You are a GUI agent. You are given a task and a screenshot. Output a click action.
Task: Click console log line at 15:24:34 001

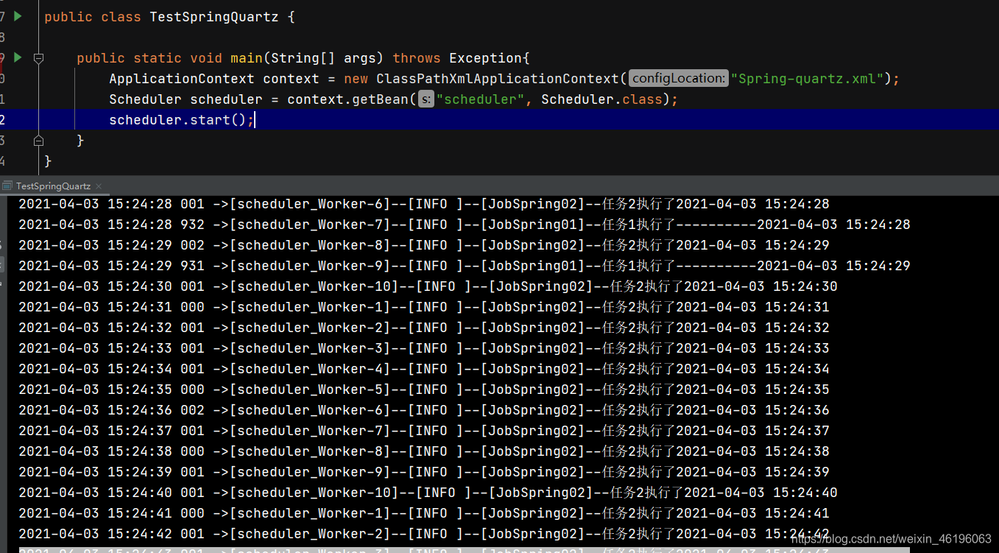point(424,369)
